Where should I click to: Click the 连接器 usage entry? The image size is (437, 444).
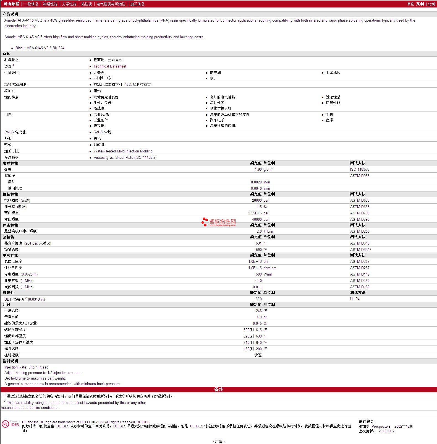[x=99, y=126]
